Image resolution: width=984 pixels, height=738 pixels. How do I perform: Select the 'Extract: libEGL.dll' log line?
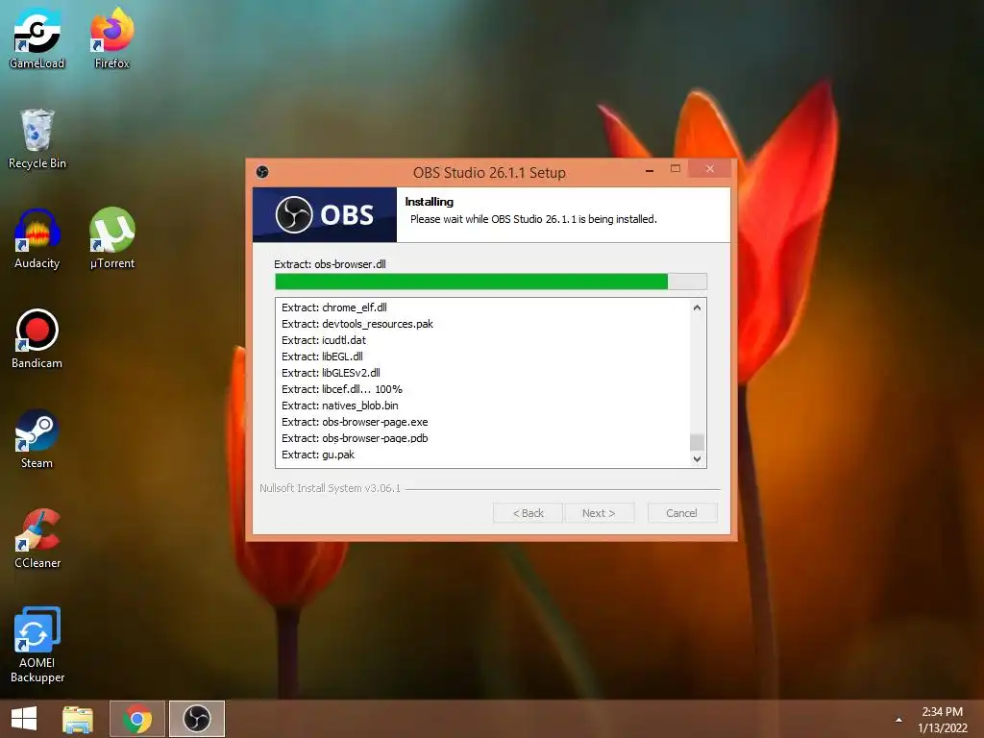point(322,357)
